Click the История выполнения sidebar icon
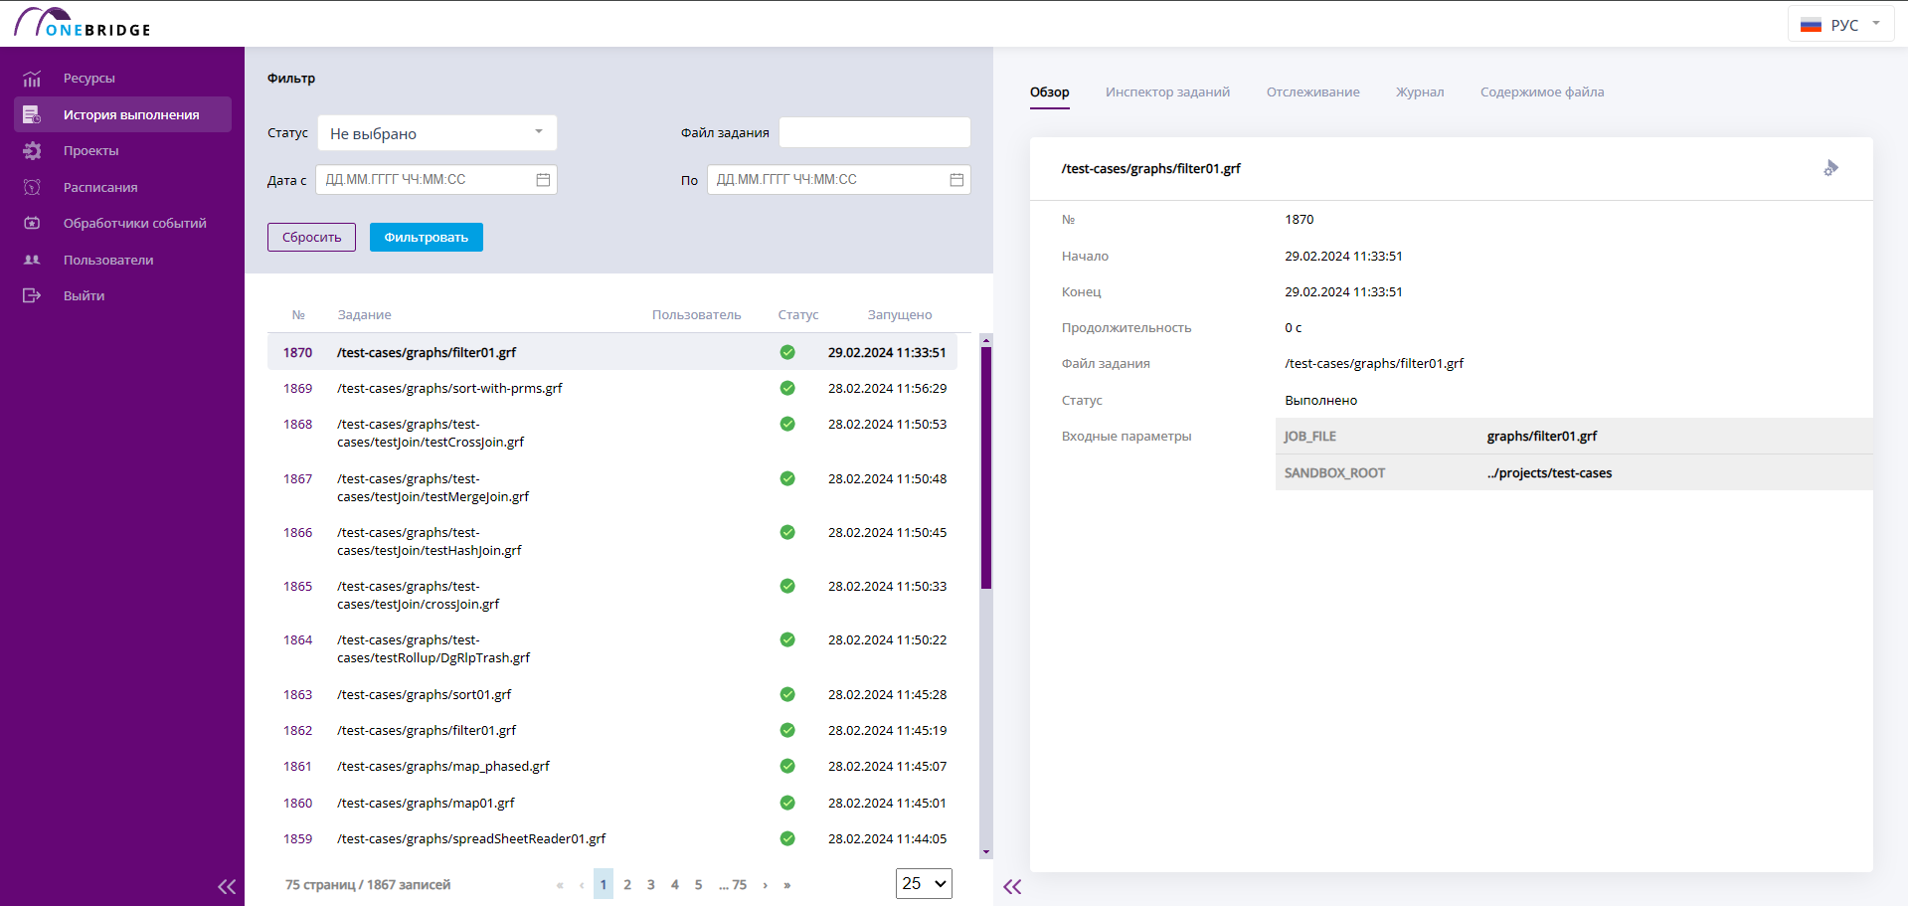1908x906 pixels. [x=32, y=114]
